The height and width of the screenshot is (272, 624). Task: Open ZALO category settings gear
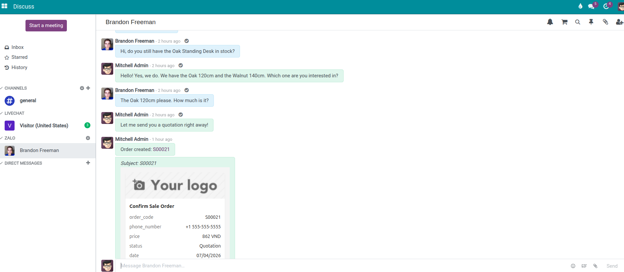click(x=88, y=138)
